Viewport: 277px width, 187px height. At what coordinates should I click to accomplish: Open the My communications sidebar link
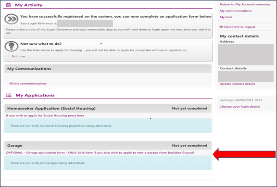236,11
